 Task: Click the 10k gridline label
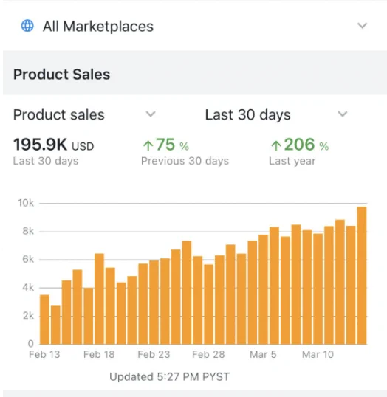click(26, 203)
